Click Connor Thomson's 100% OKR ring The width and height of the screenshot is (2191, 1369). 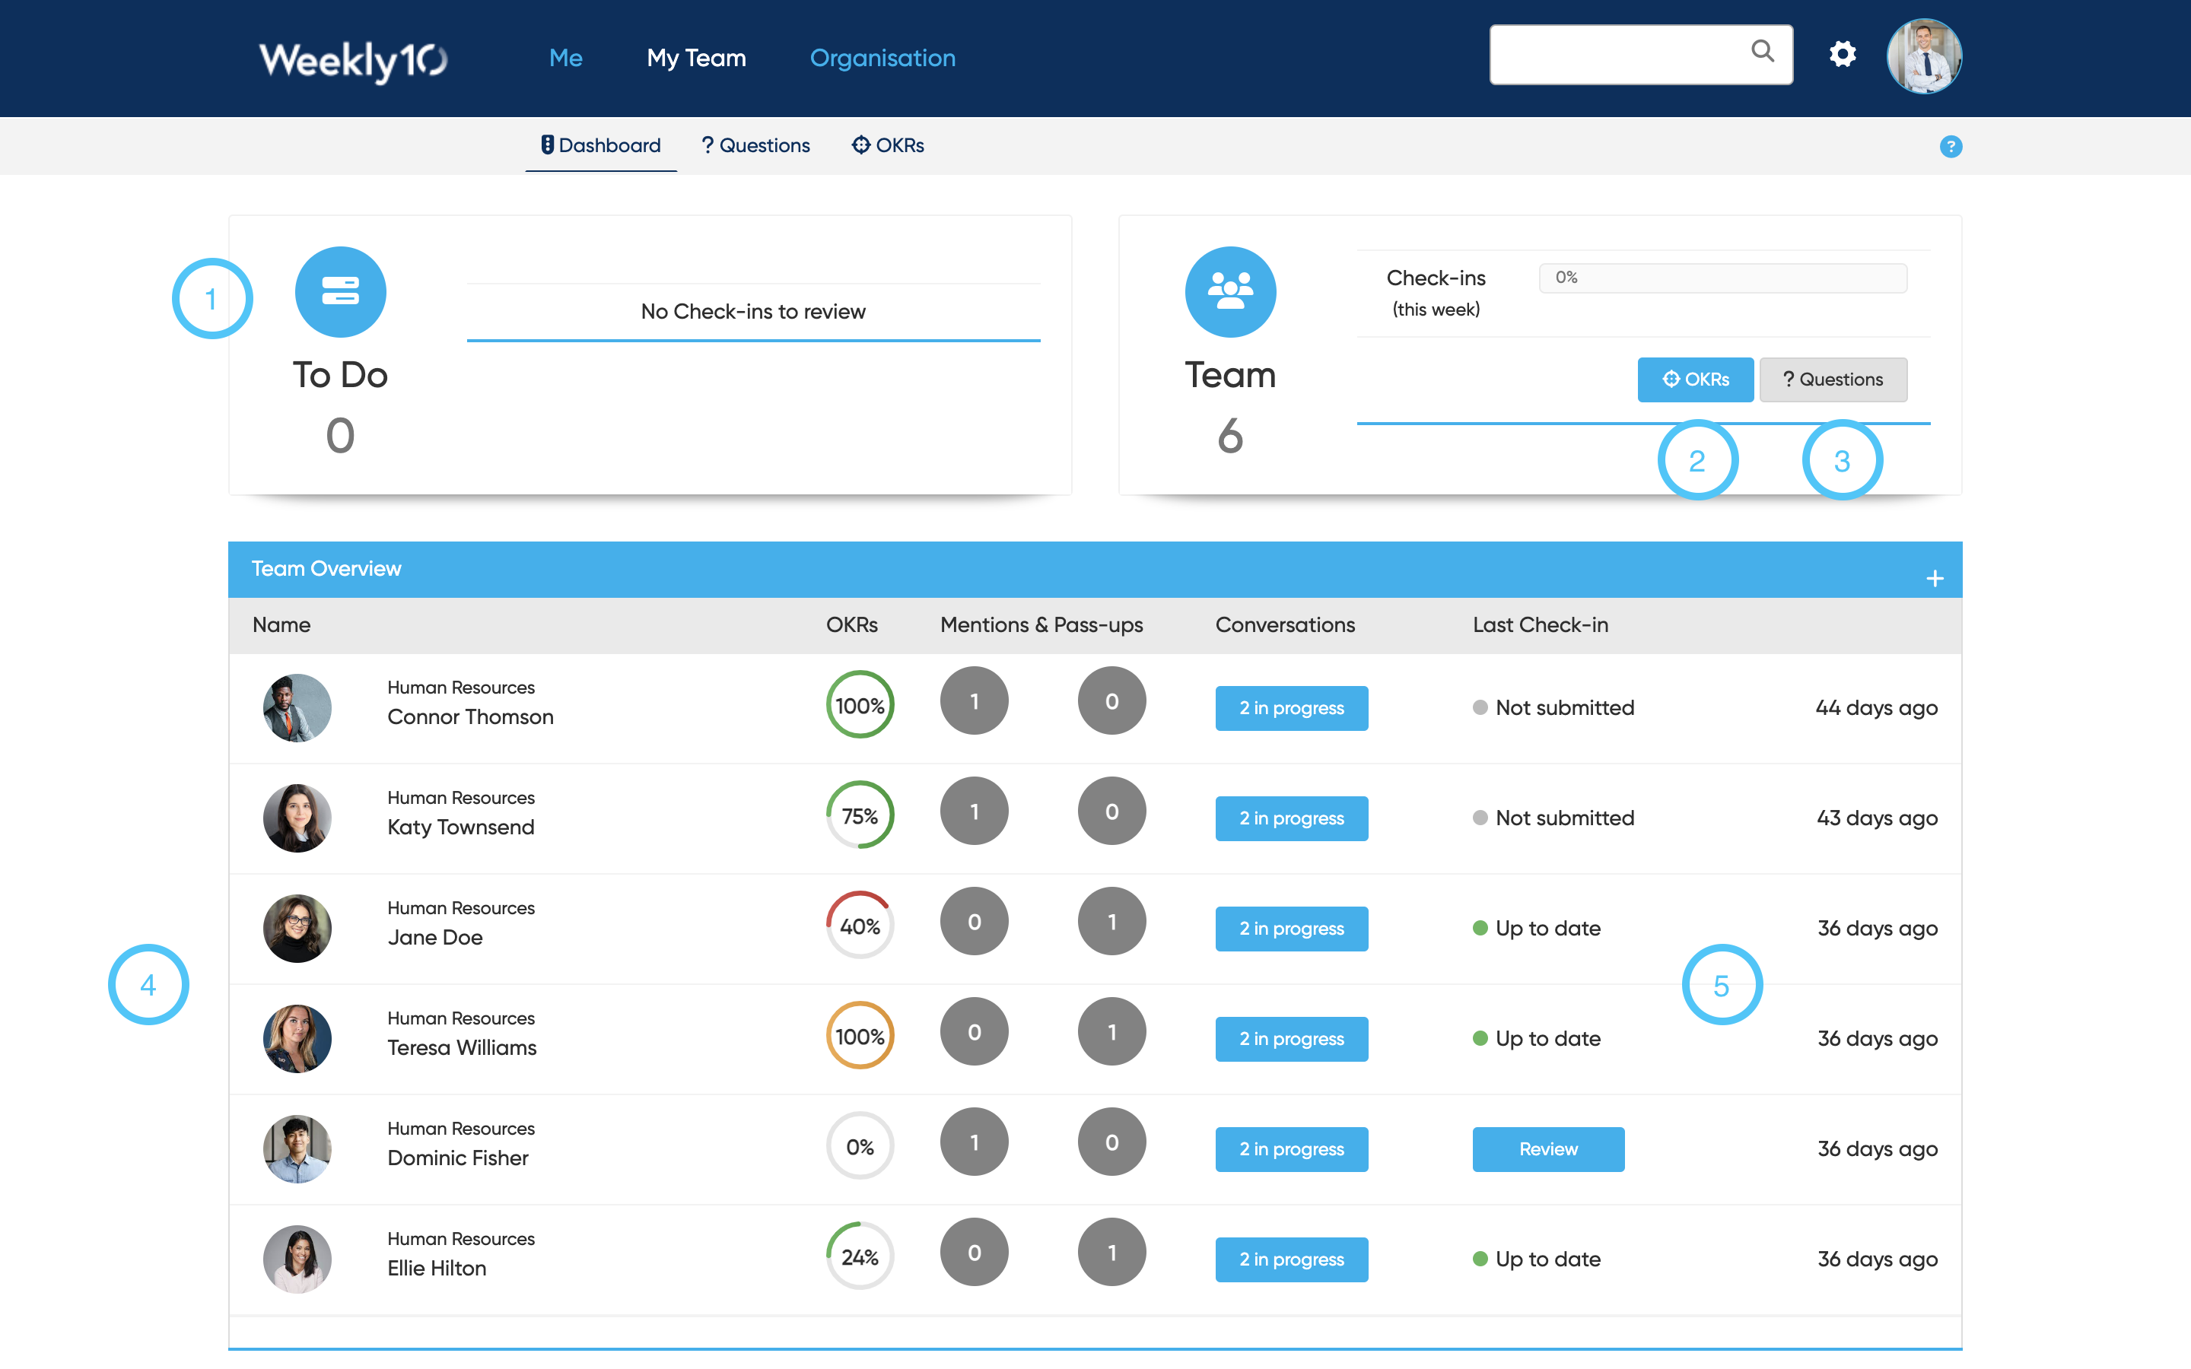pyautogui.click(x=859, y=705)
